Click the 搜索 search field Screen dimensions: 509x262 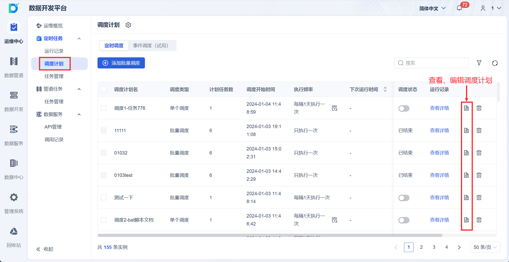point(432,63)
